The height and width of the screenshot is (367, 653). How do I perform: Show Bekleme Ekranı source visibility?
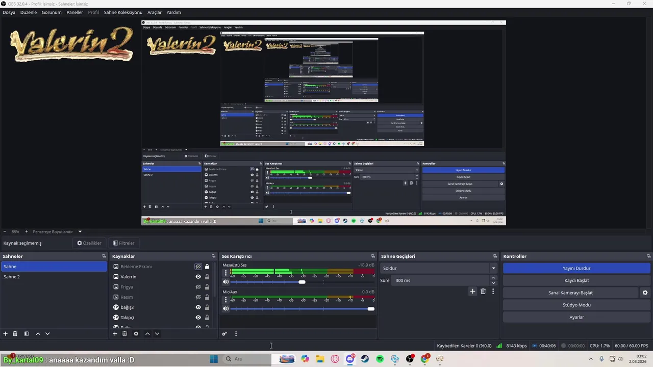[x=198, y=267]
